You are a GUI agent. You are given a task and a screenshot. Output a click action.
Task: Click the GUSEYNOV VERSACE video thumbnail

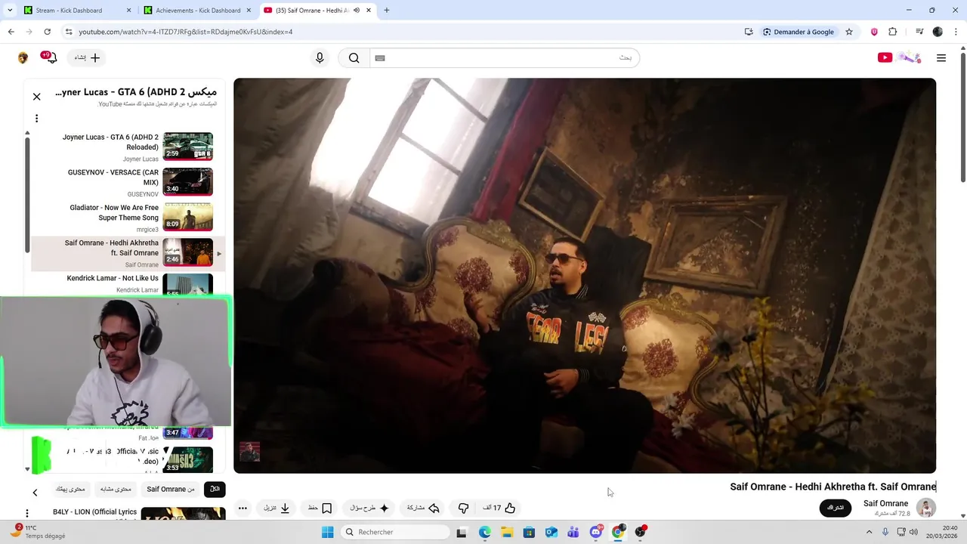pos(188,182)
